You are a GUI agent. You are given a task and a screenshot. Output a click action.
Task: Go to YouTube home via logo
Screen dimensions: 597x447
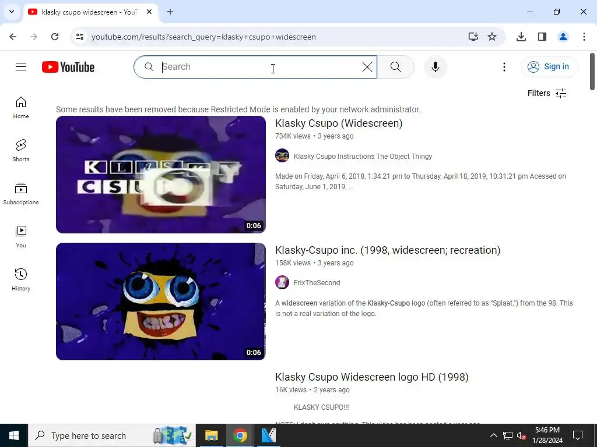(x=68, y=67)
